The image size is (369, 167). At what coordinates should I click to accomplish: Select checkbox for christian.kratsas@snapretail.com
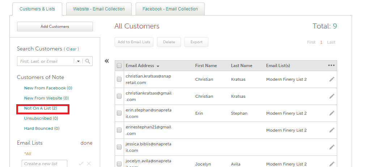(x=119, y=79)
